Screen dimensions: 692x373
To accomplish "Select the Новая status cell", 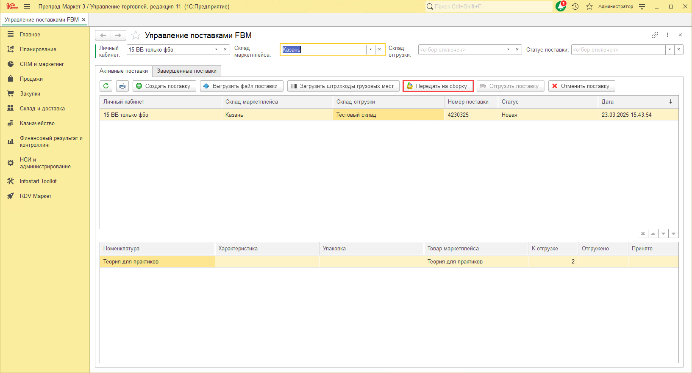I will (547, 115).
